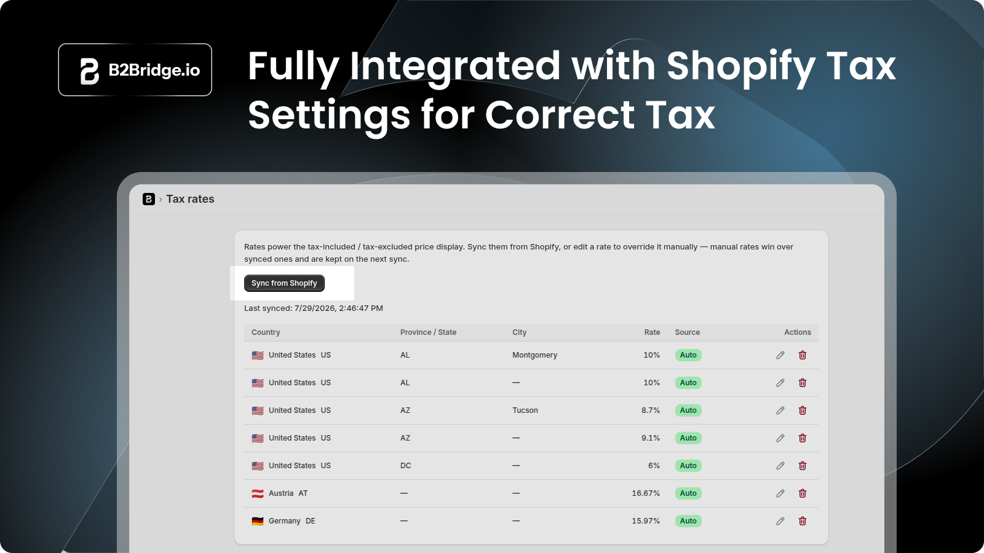Edit the Austria tax rate
The width and height of the screenshot is (984, 553).
[x=780, y=493]
